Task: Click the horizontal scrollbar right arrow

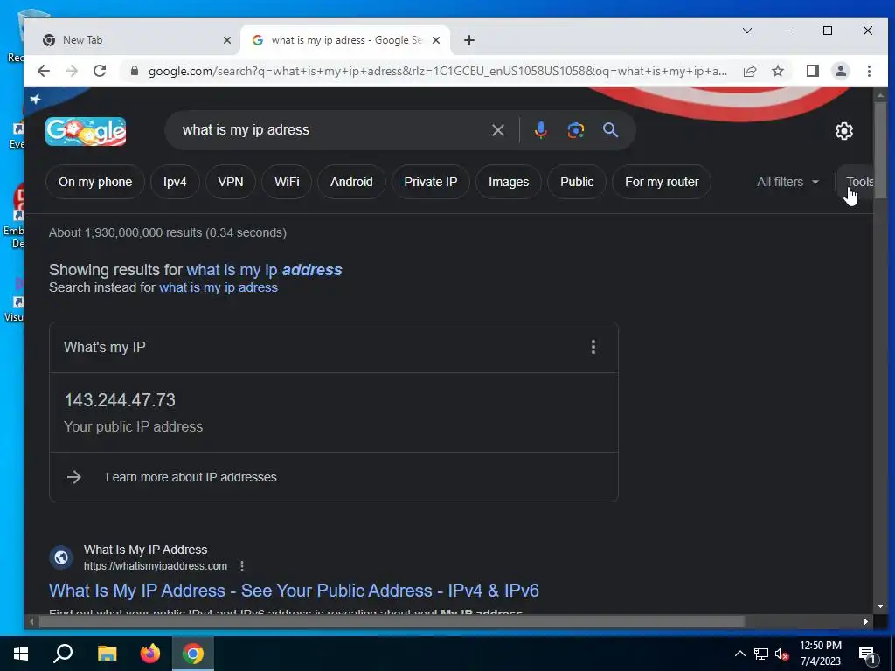Action: [866, 621]
